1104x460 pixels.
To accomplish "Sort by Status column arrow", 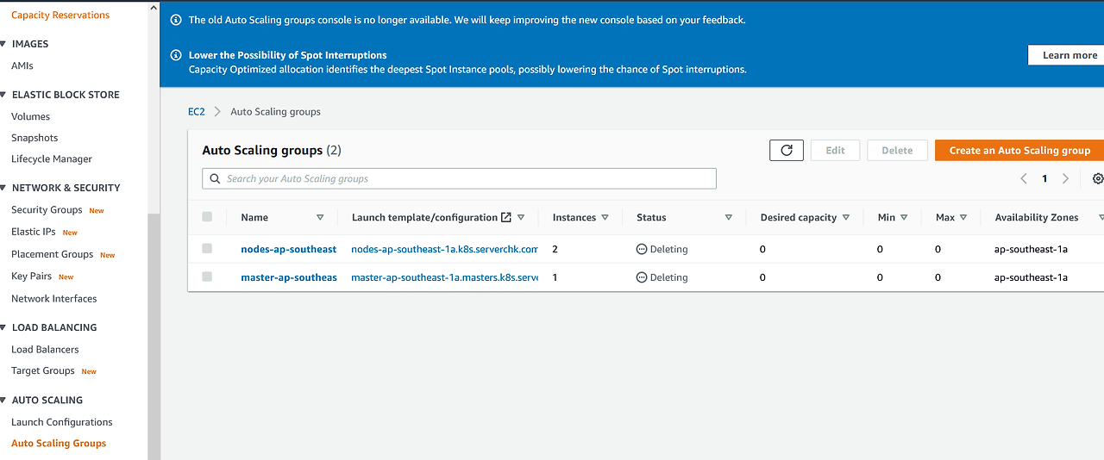I will point(729,218).
